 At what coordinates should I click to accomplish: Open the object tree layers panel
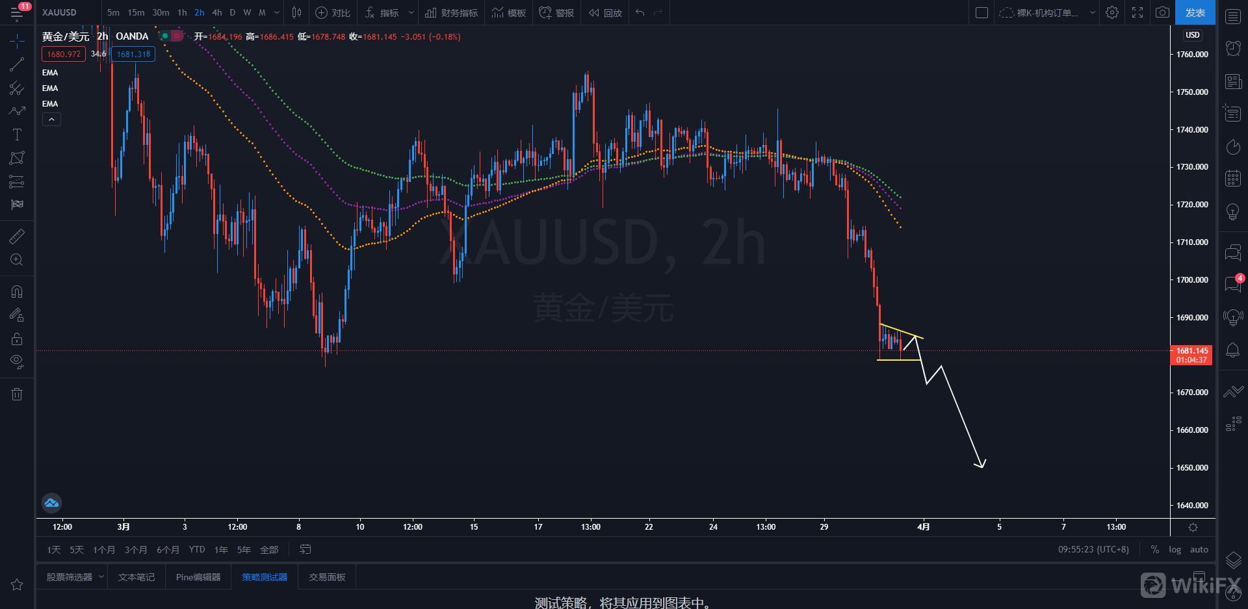click(x=1233, y=560)
